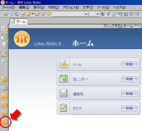Click the open folder toolbar icon
The width and height of the screenshot is (142, 131).
point(28,14)
